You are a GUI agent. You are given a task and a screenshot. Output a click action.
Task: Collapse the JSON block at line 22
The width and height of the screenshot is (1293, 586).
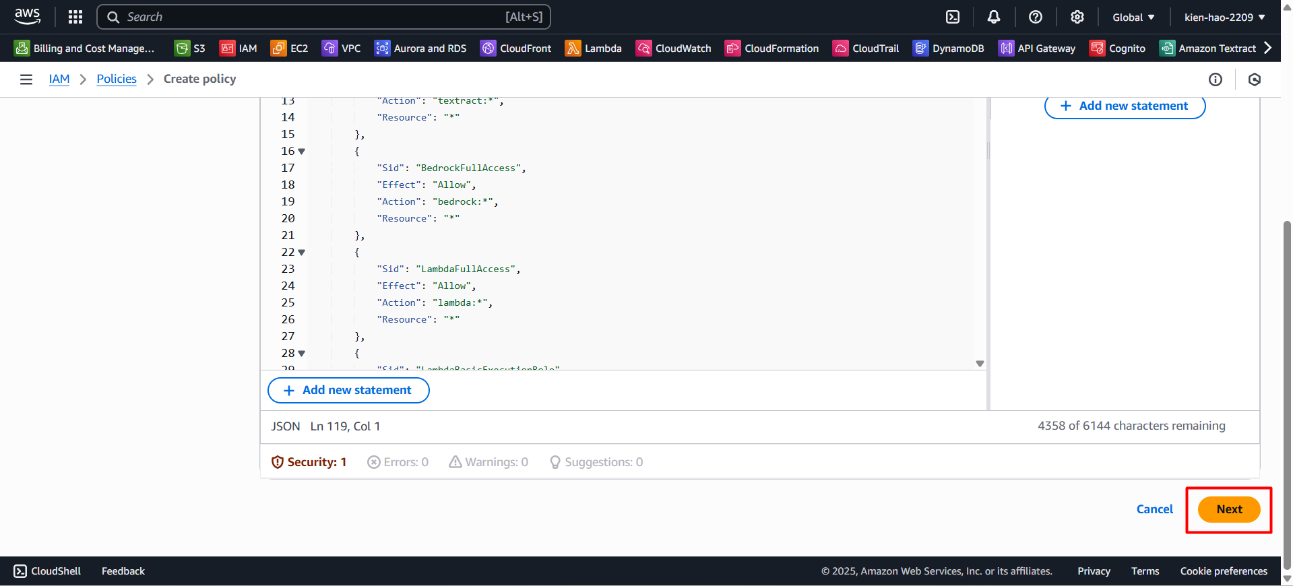click(302, 253)
